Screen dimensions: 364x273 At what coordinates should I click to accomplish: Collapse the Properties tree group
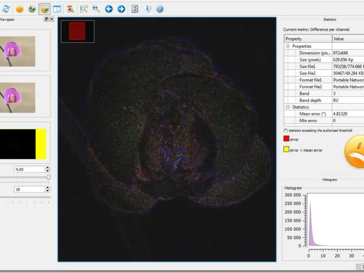(x=288, y=46)
